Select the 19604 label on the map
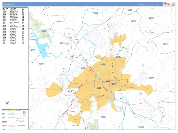This screenshot has width=178, height=133. [x=118, y=57]
